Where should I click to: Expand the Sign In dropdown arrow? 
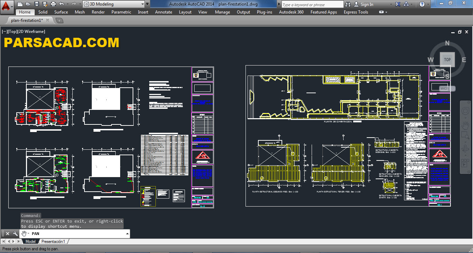pos(391,5)
